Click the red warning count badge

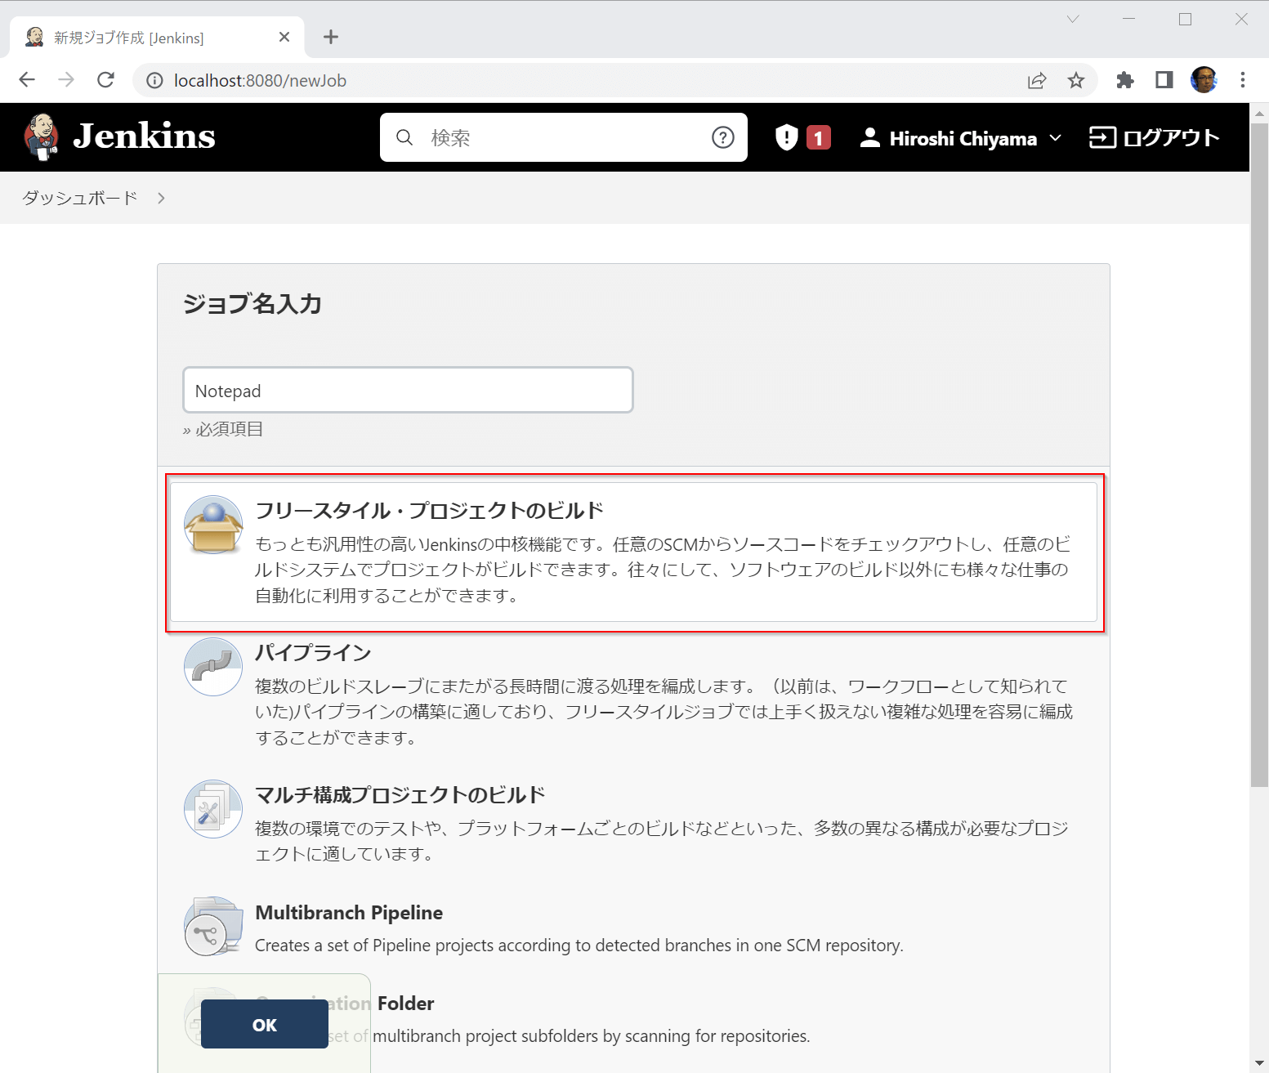coord(819,138)
